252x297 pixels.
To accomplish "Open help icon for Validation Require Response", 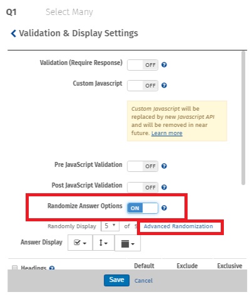I will (164, 65).
